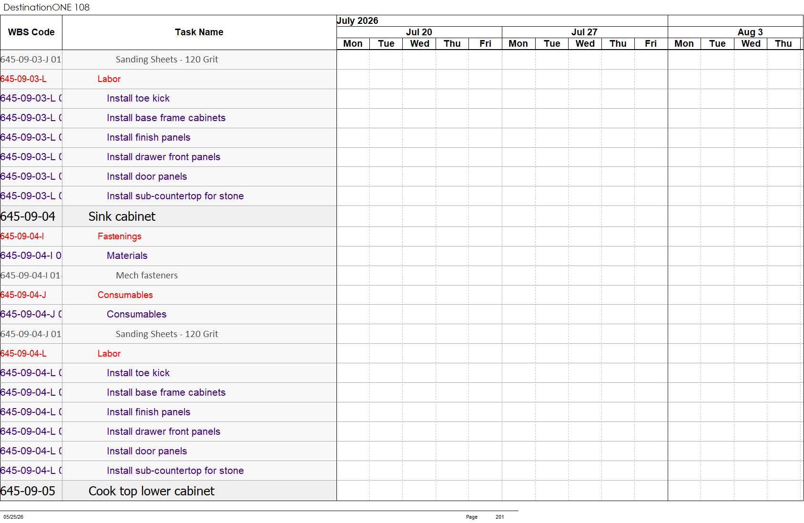Select Install toe kick under Sink cabinet Labor
This screenshot has width=804, height=523.
[138, 373]
